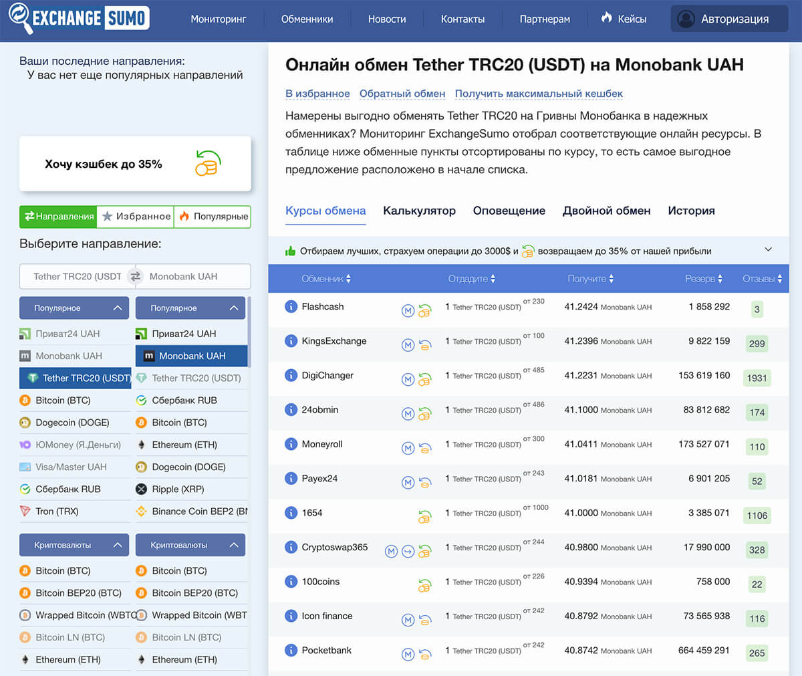This screenshot has width=802, height=676.
Task: Select the Направления filter button
Action: [59, 217]
